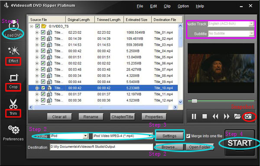Screen dimensions: 260x166
Task: Uncheck the G:\VIDEO_TS root checkbox
Action: [x=37, y=26]
